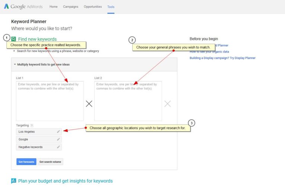Click inside the List 1 keyword box
285x190 pixels.
50,101
